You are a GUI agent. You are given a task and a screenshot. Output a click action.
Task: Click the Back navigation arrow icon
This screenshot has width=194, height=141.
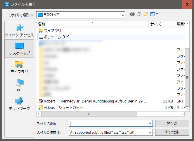tap(132, 14)
